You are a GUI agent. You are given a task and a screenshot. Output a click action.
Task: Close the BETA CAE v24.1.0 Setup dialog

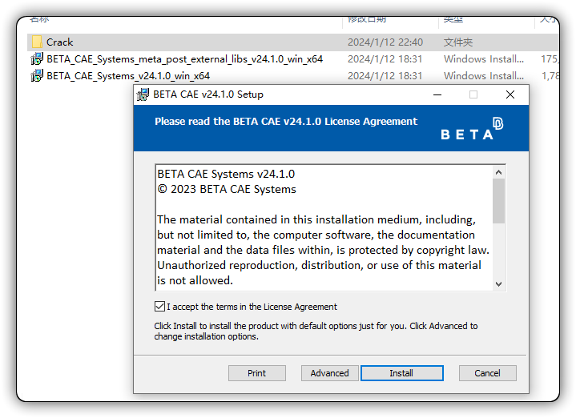pos(510,94)
